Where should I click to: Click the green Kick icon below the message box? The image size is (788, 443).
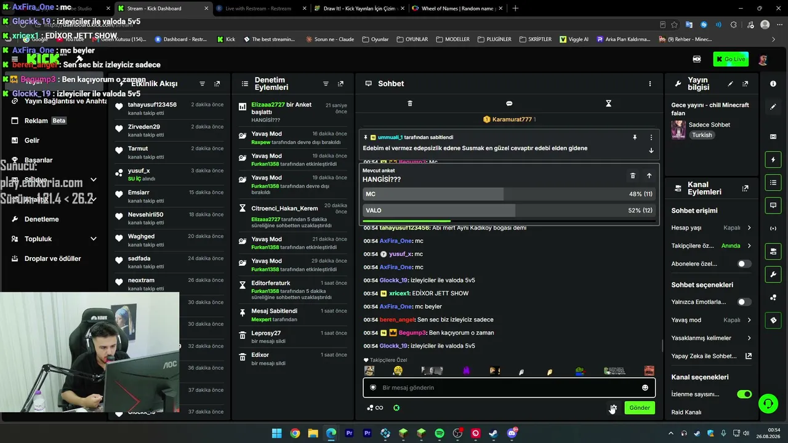(396, 407)
